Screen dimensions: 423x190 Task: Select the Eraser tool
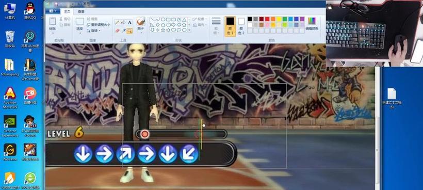point(117,30)
